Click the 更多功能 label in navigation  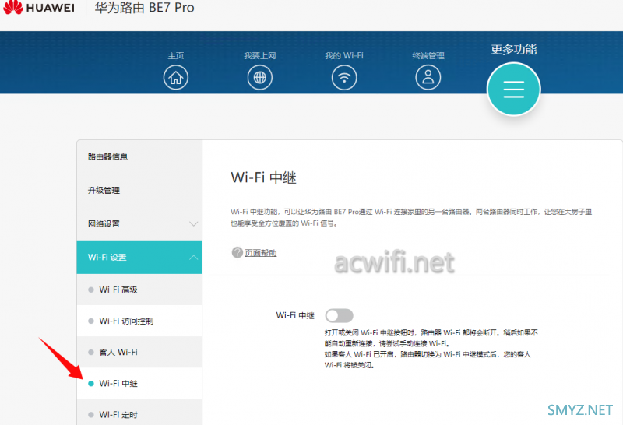pos(514,49)
